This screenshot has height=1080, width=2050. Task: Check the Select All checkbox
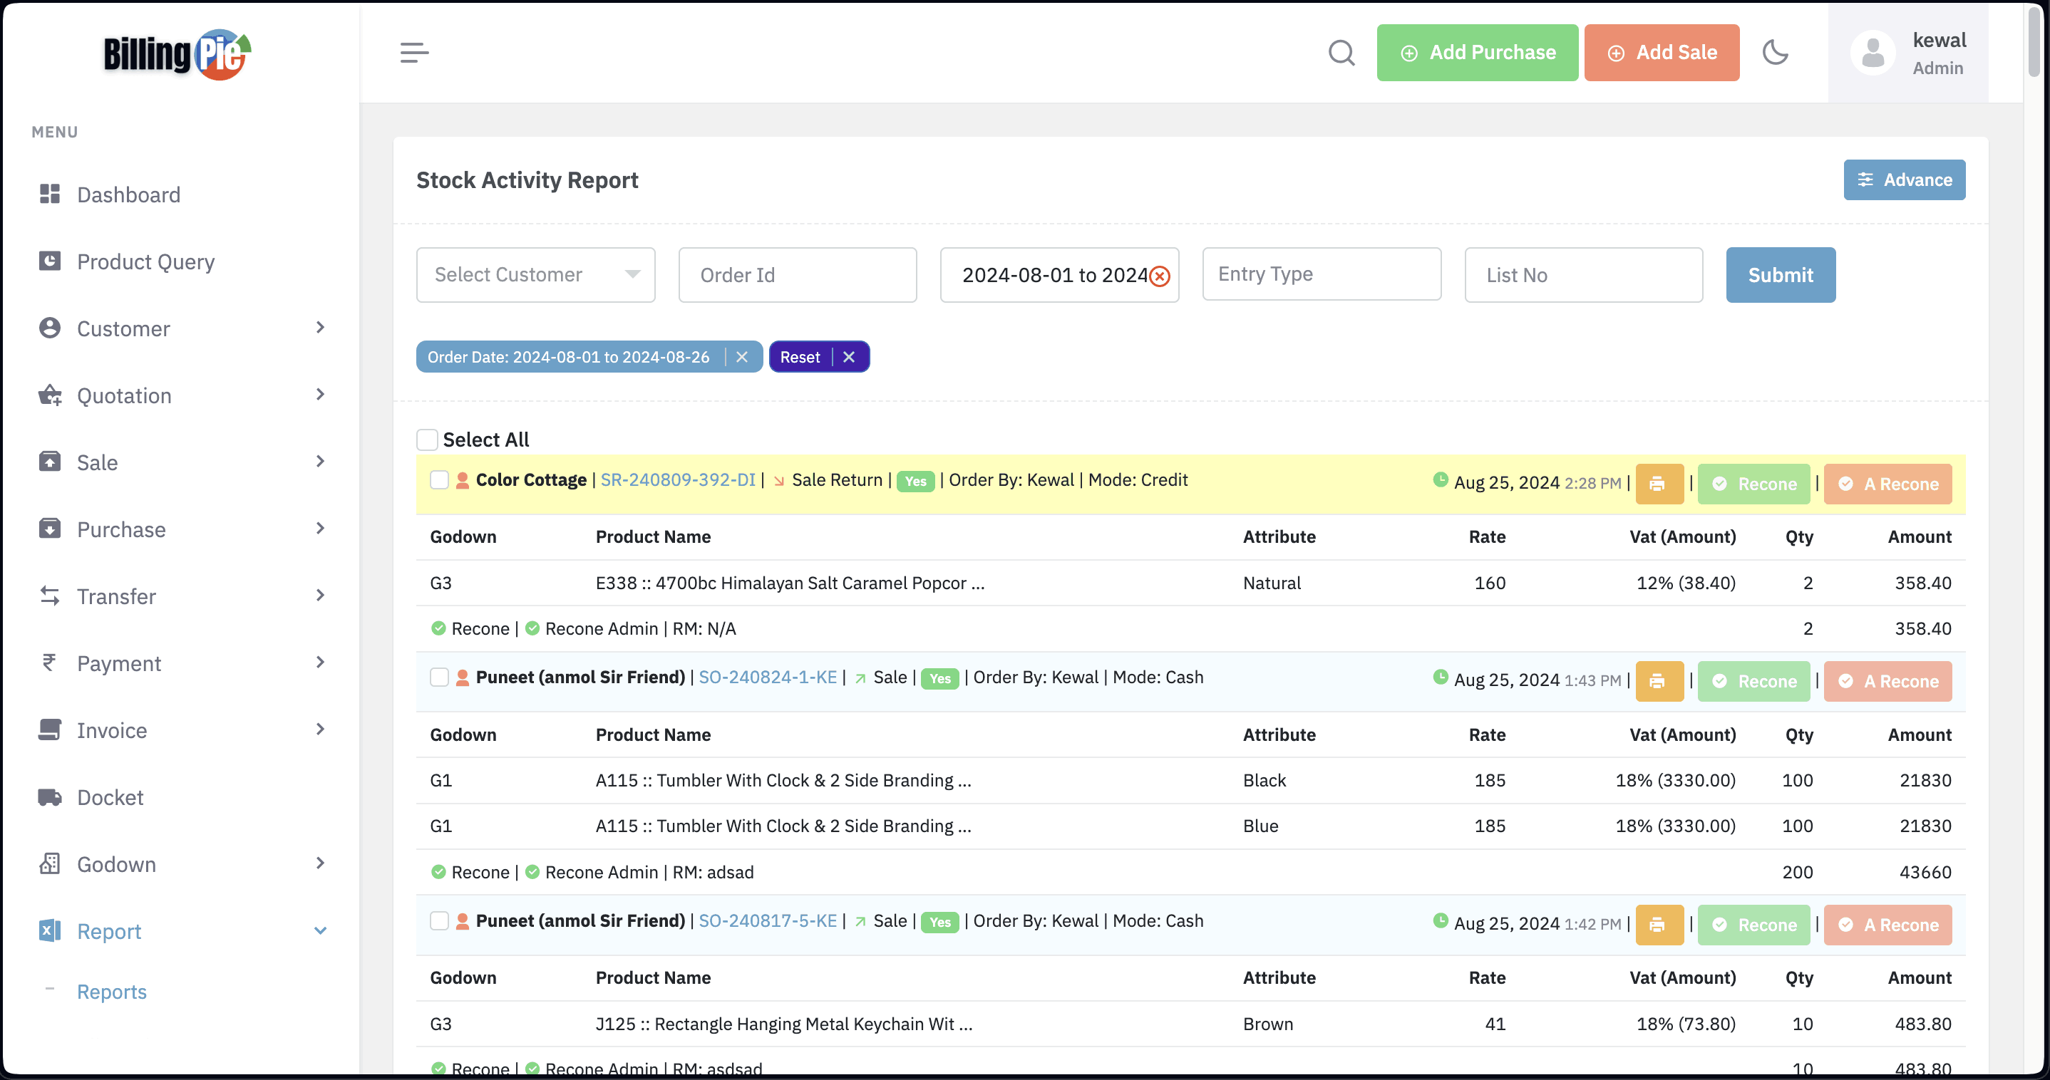[x=428, y=440]
